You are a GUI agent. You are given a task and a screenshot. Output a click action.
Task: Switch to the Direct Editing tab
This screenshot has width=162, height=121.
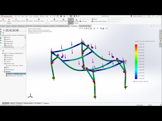(37, 26)
